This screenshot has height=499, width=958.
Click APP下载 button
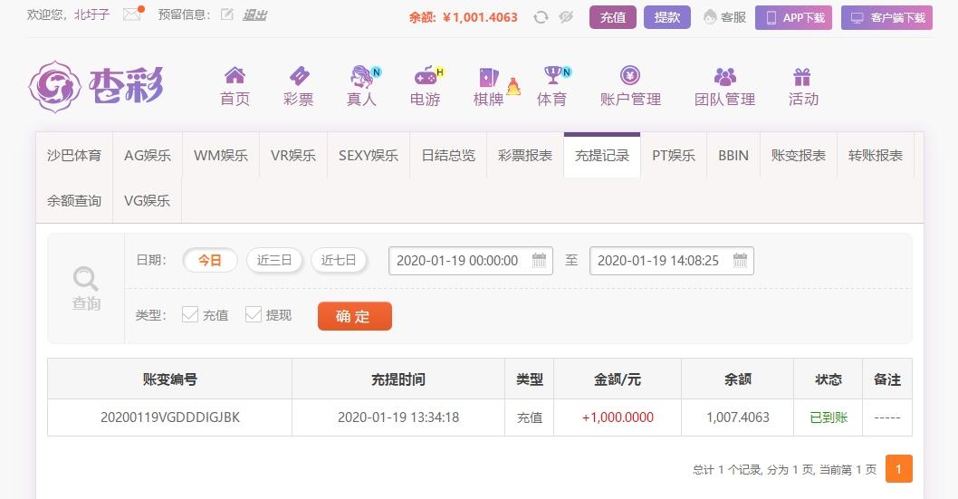793,18
